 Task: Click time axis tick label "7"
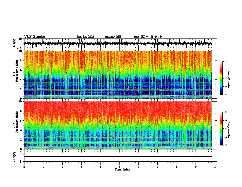[x=158, y=167]
